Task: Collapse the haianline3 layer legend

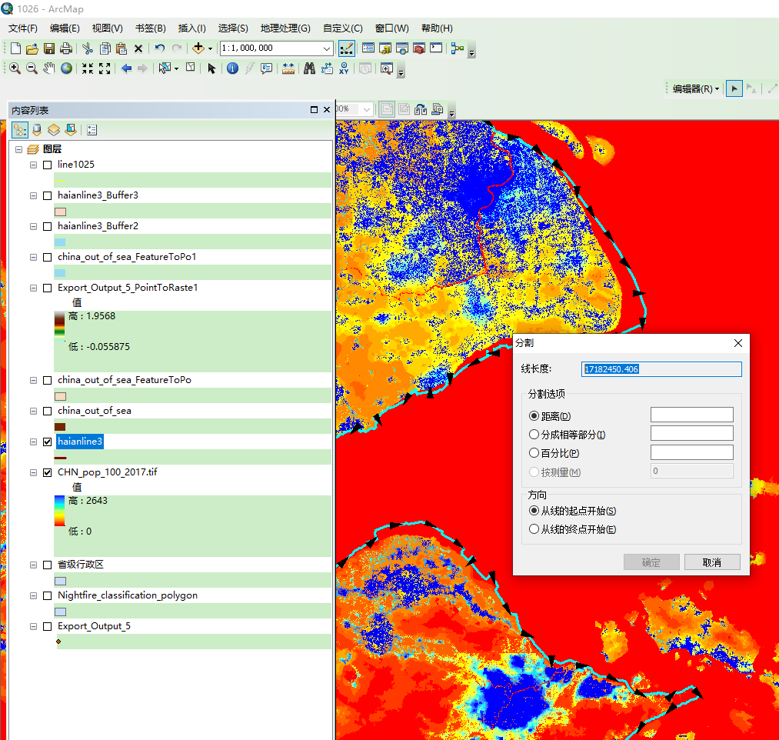Action: tap(33, 442)
